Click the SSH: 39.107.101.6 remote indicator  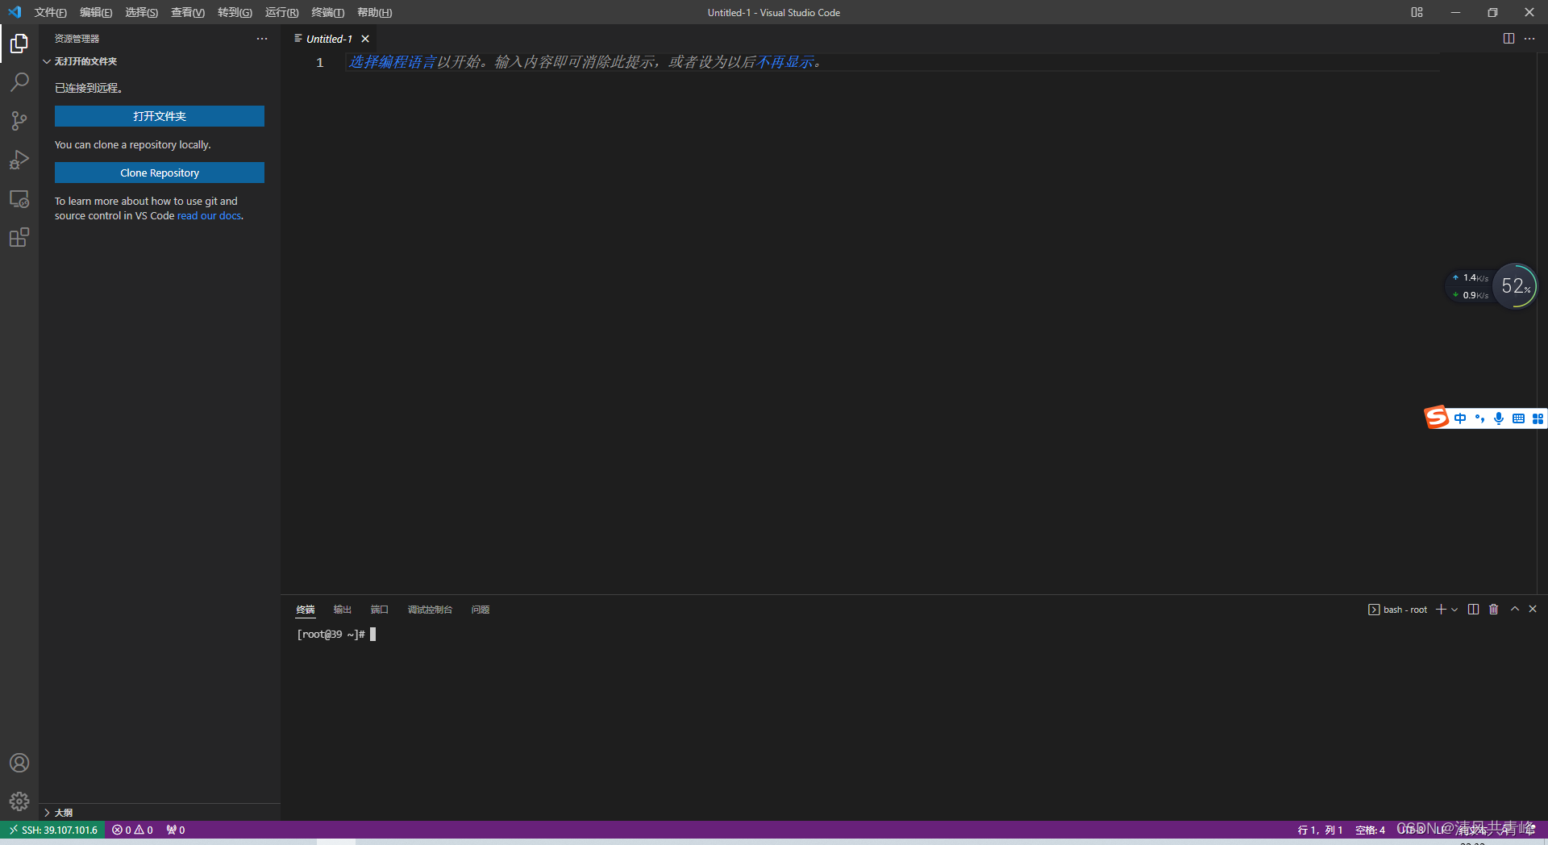(52, 830)
